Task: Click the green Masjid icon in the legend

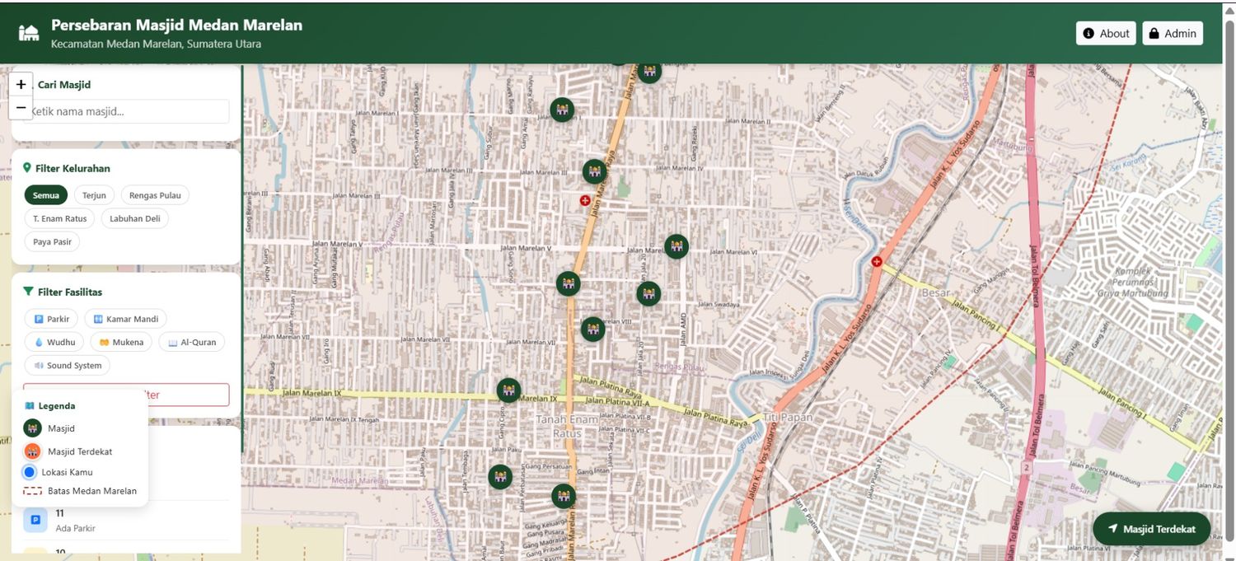Action: [32, 428]
